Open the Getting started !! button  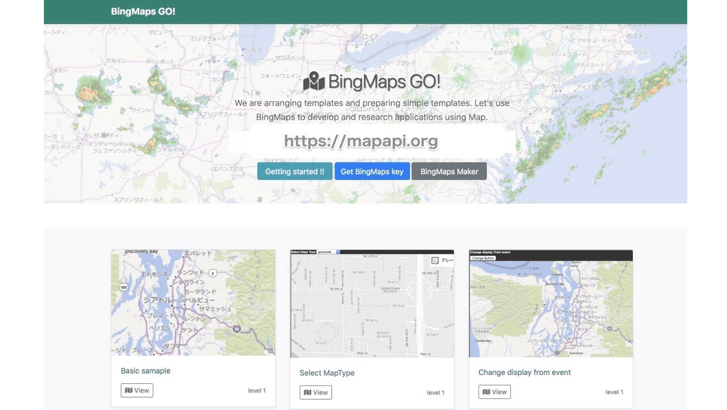click(x=294, y=171)
